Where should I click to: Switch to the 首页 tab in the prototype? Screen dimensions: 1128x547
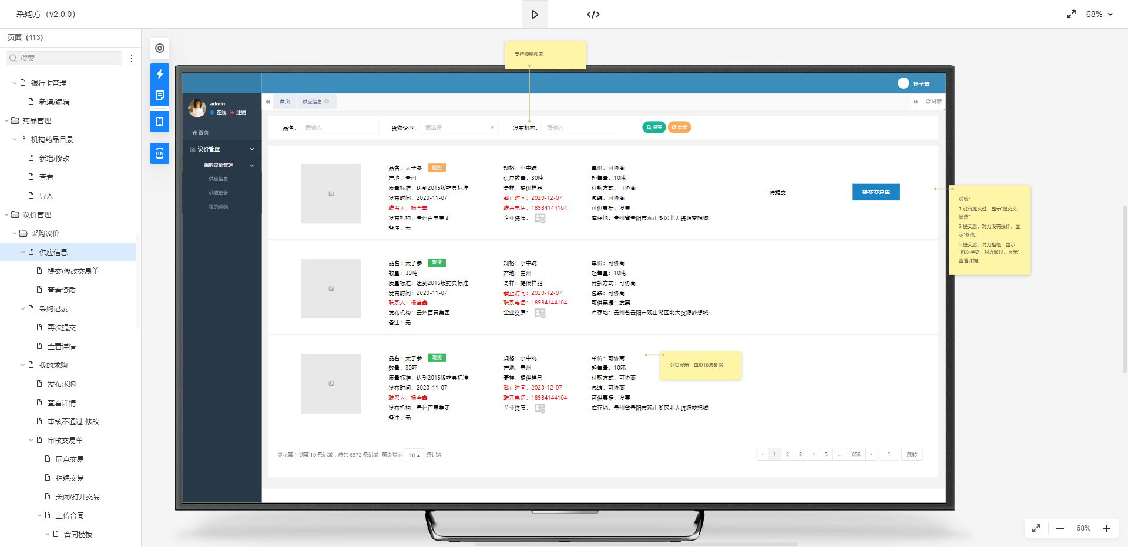point(285,102)
